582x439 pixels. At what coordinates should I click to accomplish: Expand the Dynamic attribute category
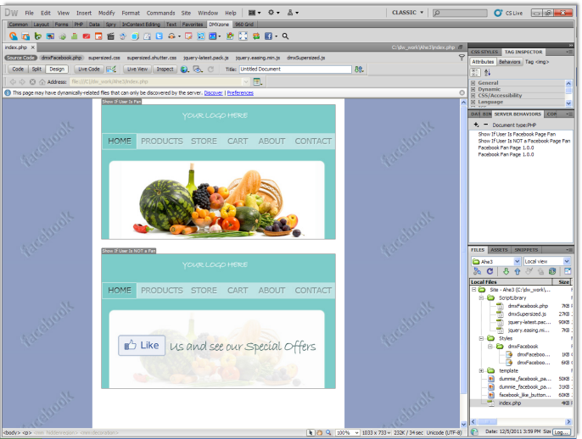coord(473,89)
